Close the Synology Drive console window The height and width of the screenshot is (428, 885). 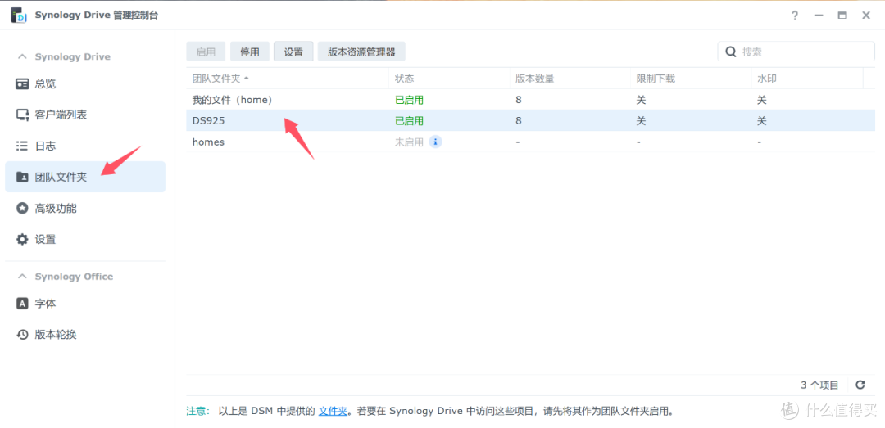pyautogui.click(x=866, y=16)
